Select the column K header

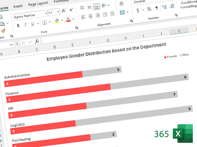[179, 31]
